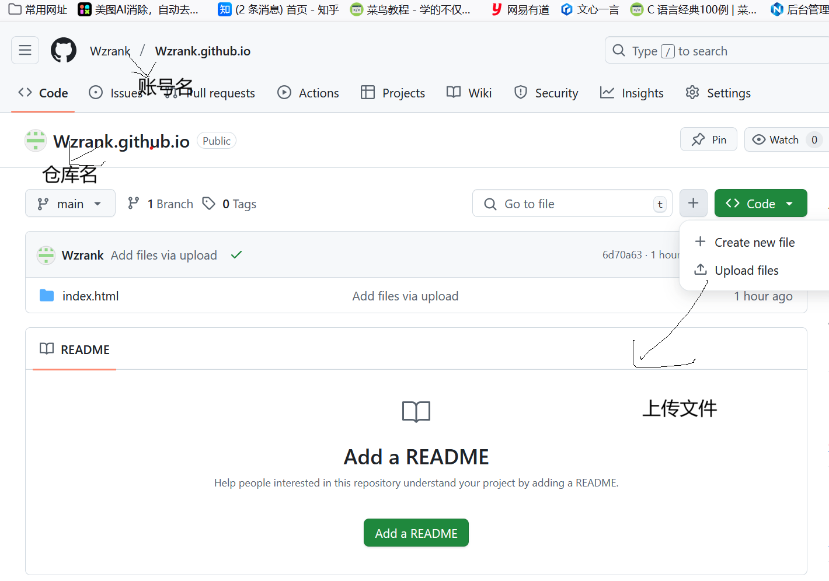Open the Wiki tab
The height and width of the screenshot is (581, 829).
pos(469,93)
